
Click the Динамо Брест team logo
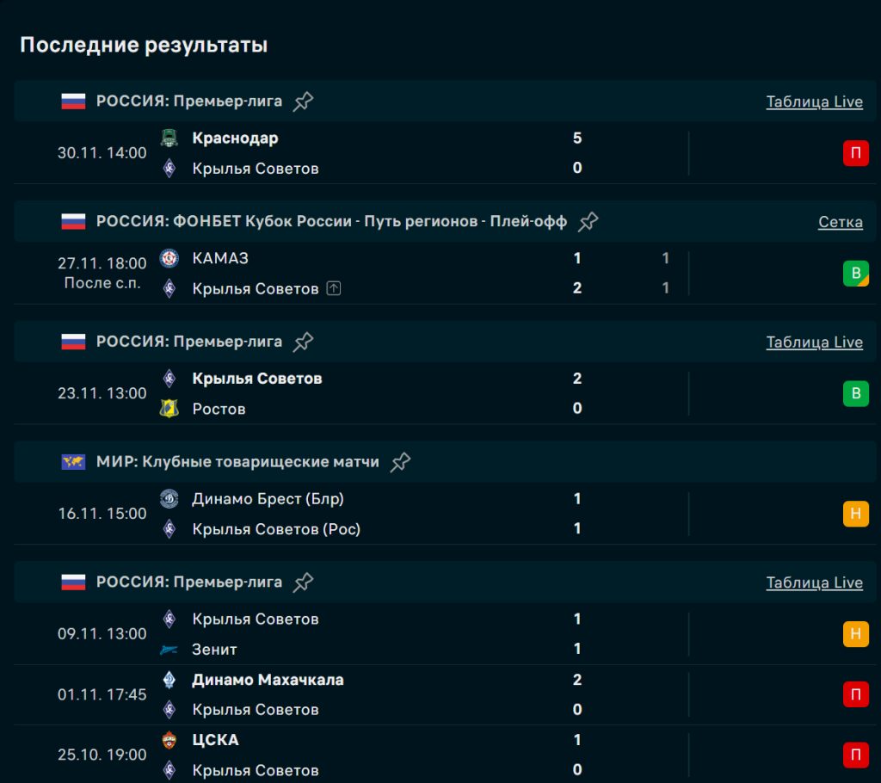(169, 499)
